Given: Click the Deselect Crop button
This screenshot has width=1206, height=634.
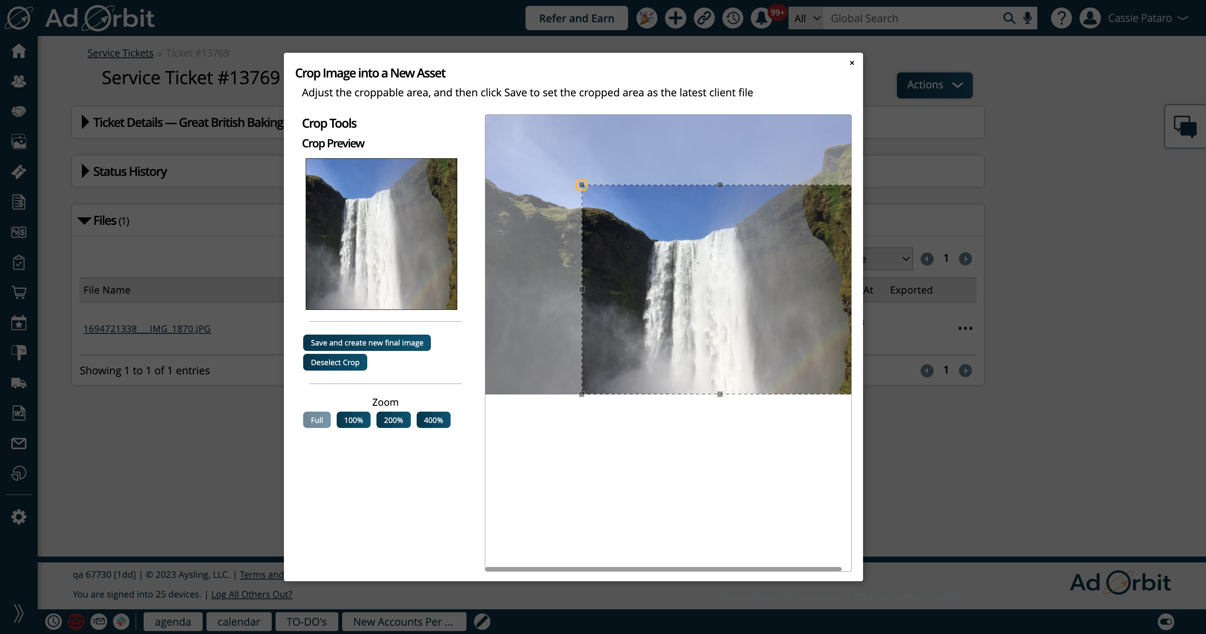Looking at the screenshot, I should pyautogui.click(x=335, y=362).
